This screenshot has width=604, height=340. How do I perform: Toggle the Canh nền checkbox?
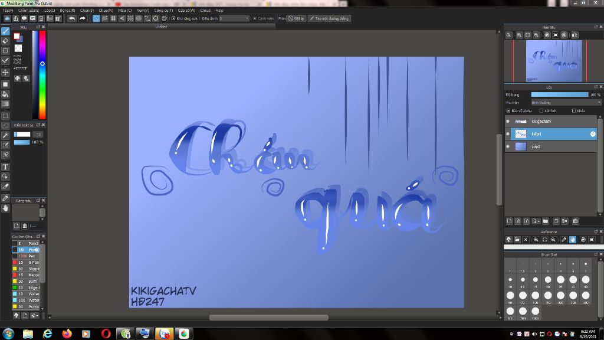pos(255,18)
